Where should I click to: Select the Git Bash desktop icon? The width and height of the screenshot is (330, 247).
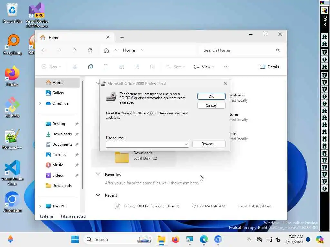12,107
